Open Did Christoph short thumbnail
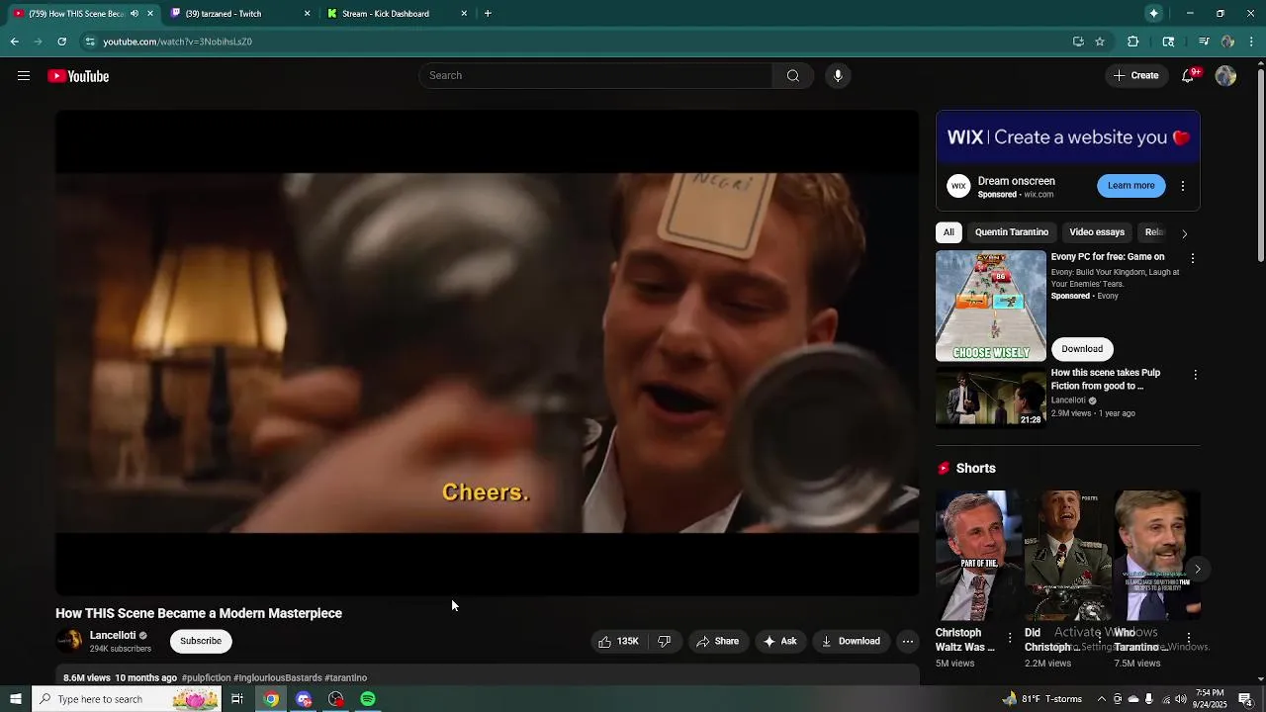 1067,555
